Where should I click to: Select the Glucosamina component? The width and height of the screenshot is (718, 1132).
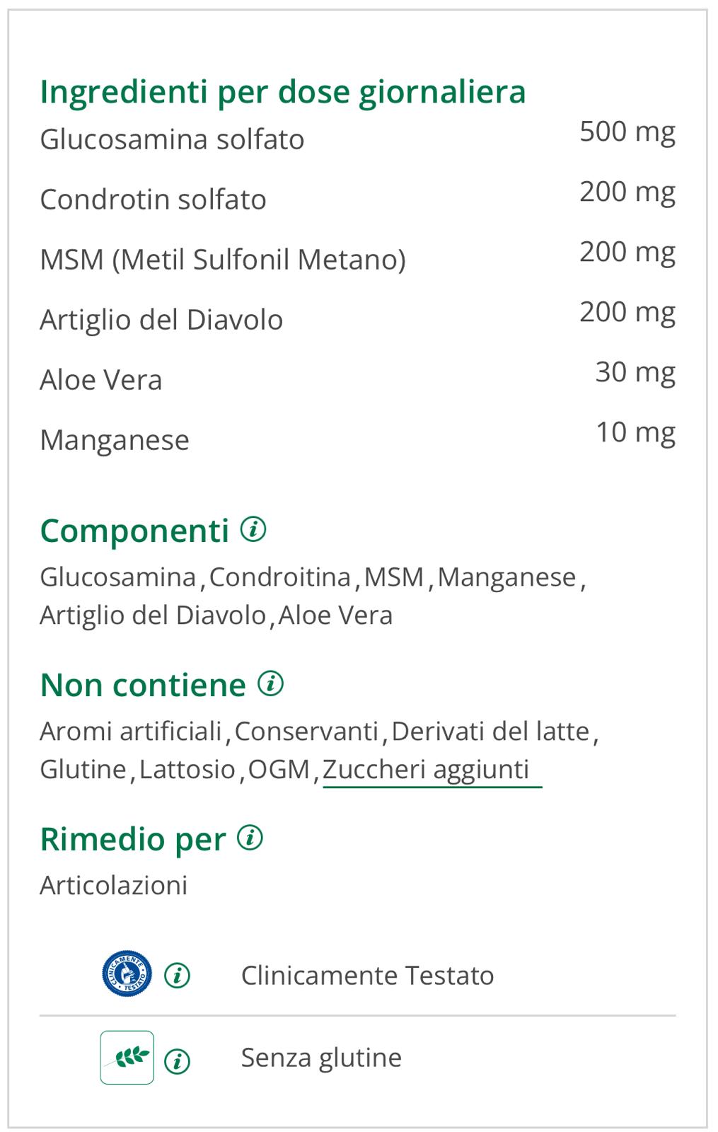pos(117,577)
